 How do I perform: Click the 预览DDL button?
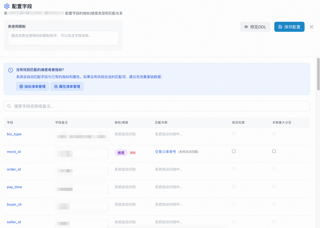tap(255, 27)
